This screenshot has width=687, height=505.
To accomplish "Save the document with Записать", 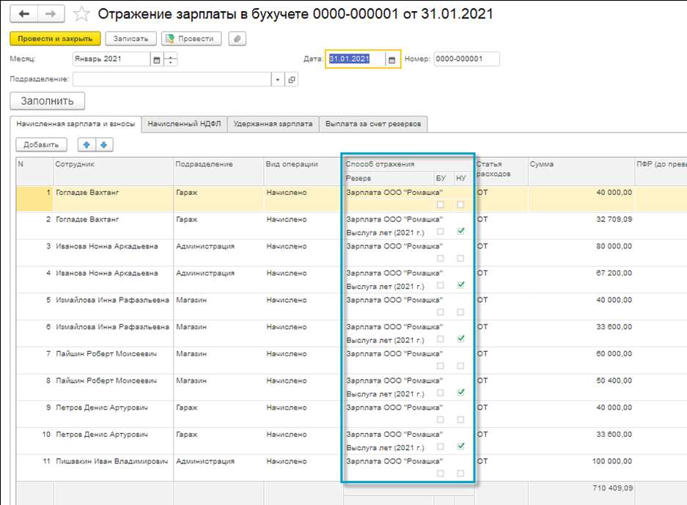I will point(131,39).
